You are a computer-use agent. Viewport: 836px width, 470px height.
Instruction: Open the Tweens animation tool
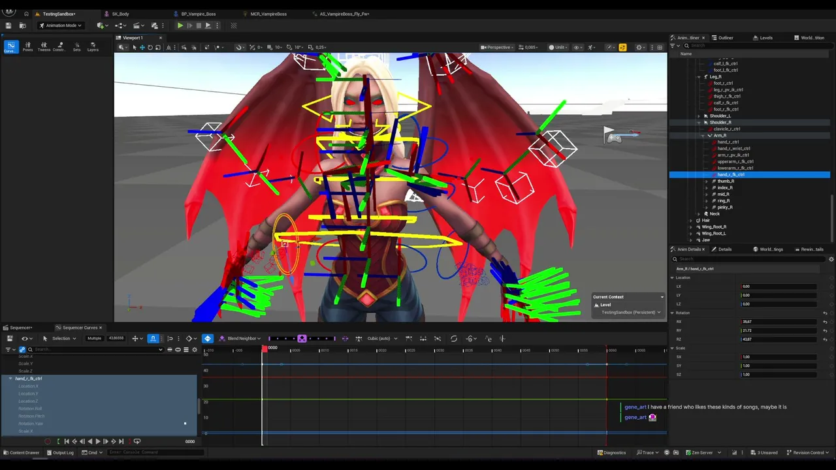pyautogui.click(x=44, y=47)
